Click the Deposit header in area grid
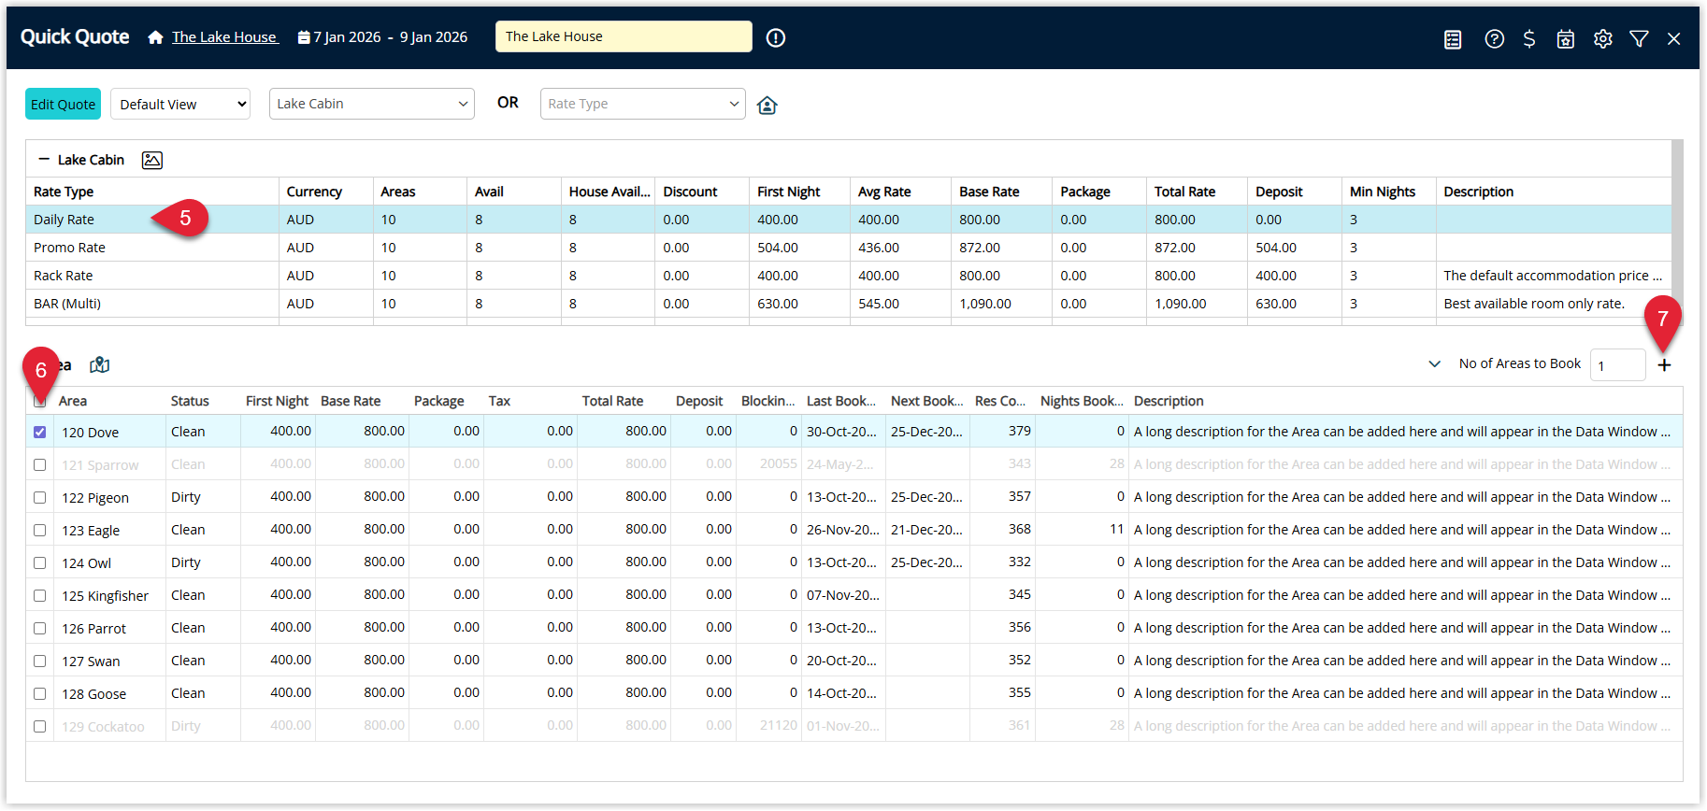The image size is (1707, 811). click(699, 401)
